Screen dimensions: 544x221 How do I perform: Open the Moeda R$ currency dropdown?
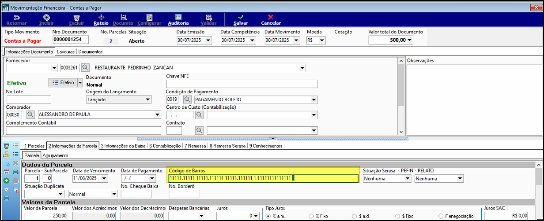pos(322,40)
